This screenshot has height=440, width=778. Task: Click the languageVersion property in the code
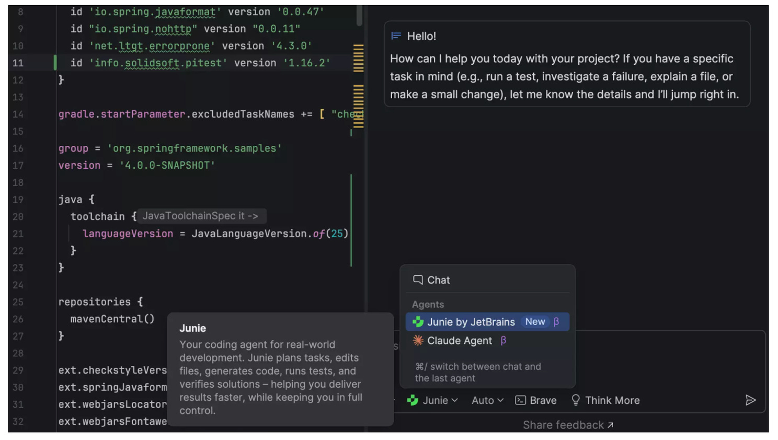pos(128,234)
